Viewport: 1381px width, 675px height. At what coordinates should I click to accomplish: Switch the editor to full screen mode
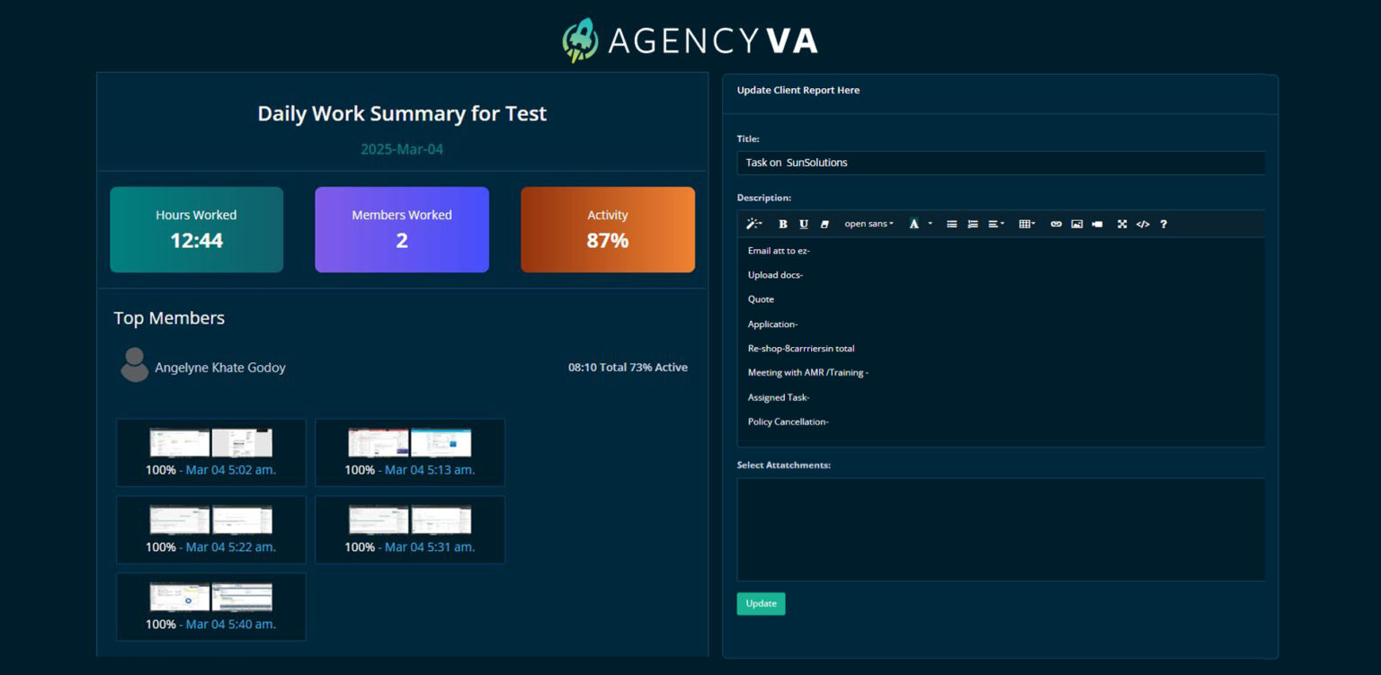(x=1122, y=224)
